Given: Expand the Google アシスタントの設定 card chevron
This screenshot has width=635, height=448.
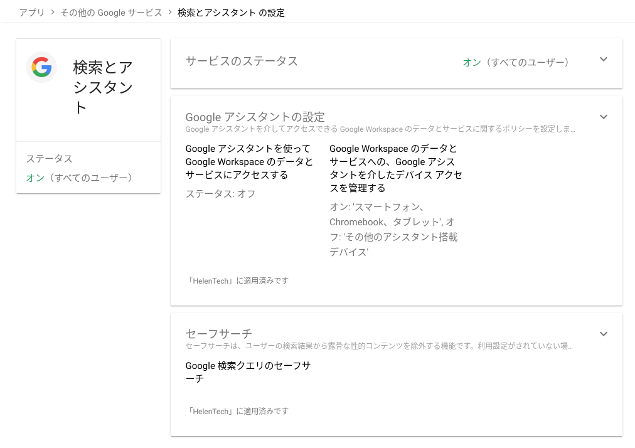Looking at the screenshot, I should (x=603, y=116).
